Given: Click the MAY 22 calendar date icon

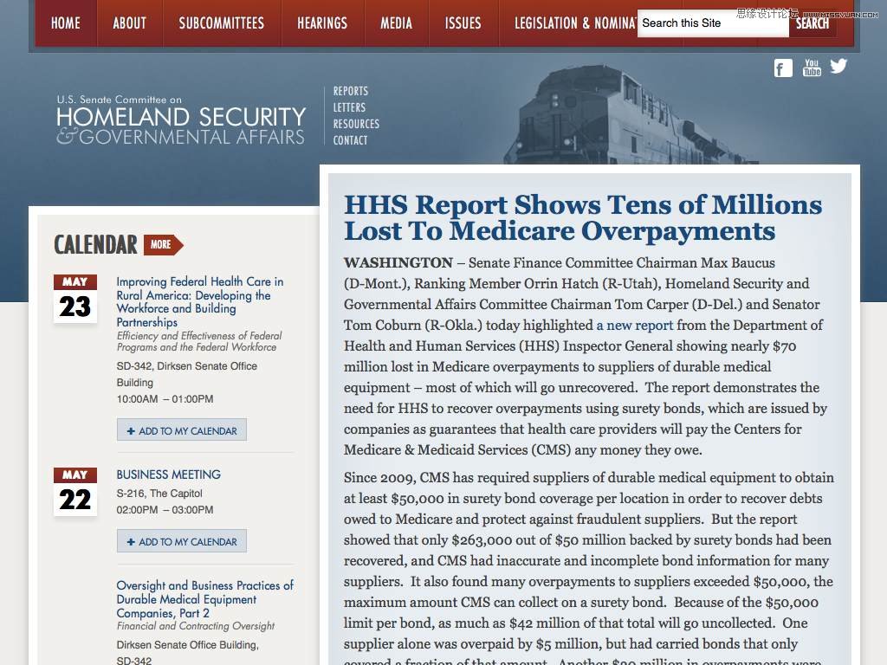Looking at the screenshot, I should 75,492.
